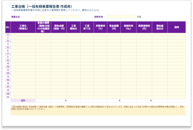The image size is (193, 130).
Task: Click the 保険年度 input field
Action: click(x=122, y=17)
